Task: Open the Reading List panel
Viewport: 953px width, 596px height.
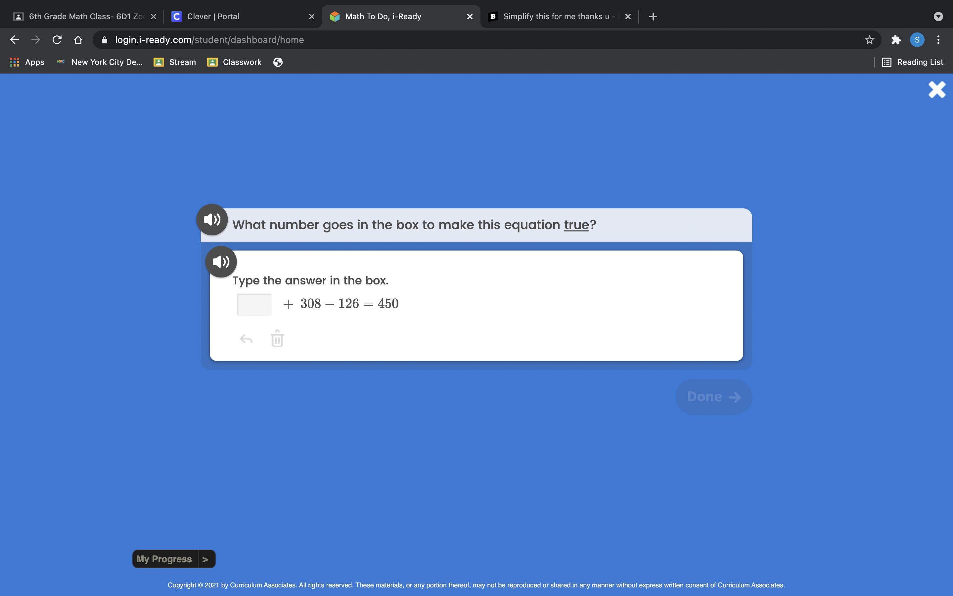Action: 912,62
